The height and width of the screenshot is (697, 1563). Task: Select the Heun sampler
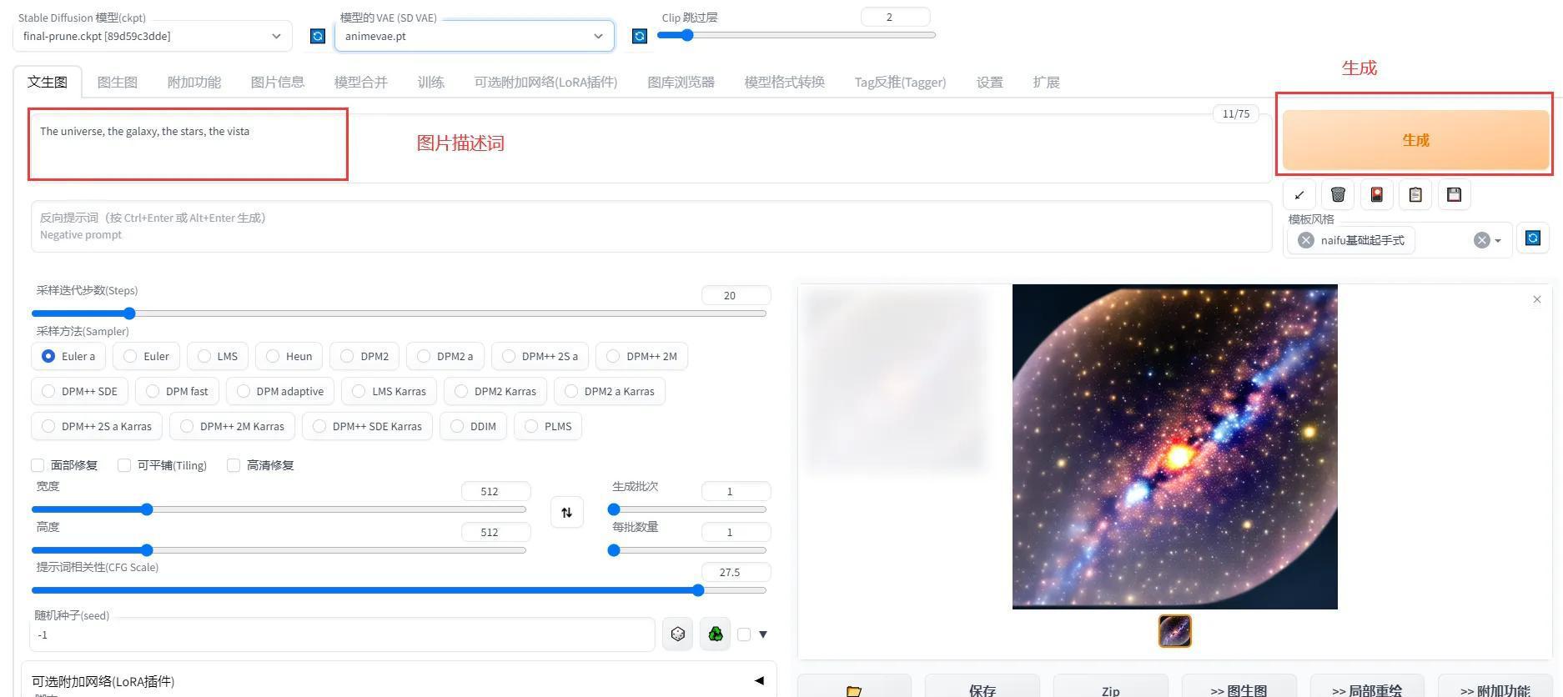tap(289, 356)
